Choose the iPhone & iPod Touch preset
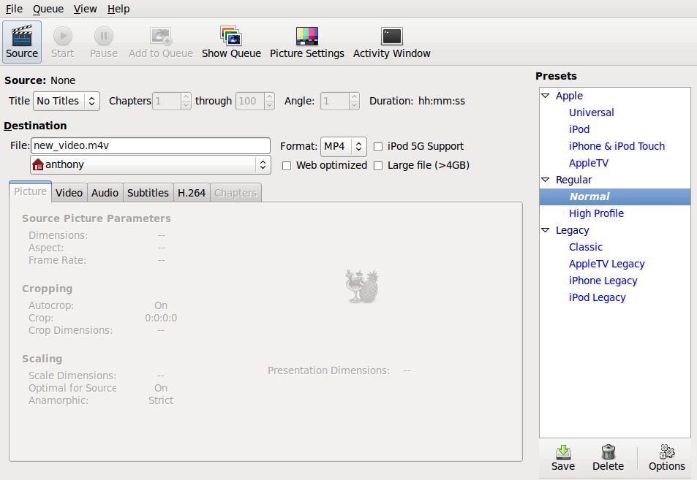The width and height of the screenshot is (697, 480). pos(617,146)
